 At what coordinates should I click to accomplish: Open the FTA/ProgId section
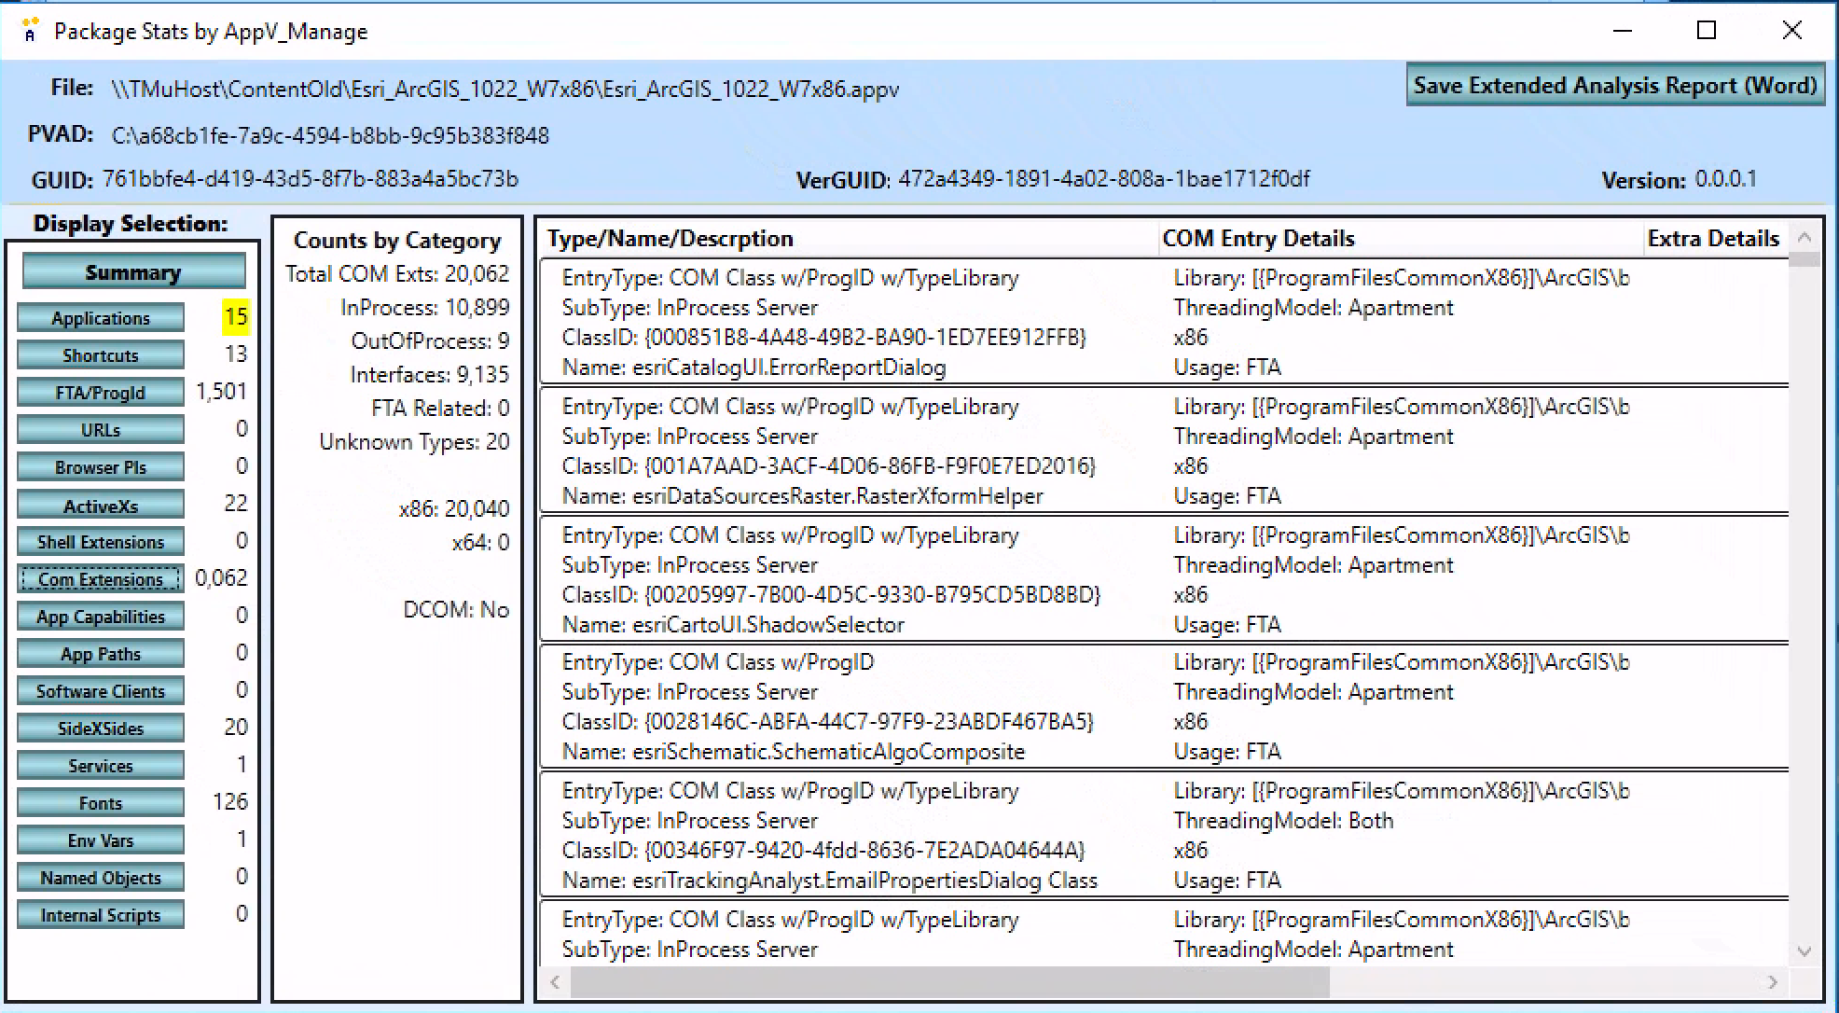pos(101,393)
